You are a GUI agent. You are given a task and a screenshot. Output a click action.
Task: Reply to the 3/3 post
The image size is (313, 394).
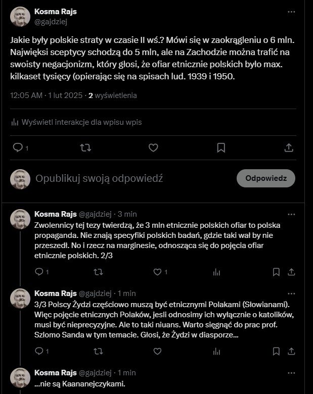click(x=39, y=351)
